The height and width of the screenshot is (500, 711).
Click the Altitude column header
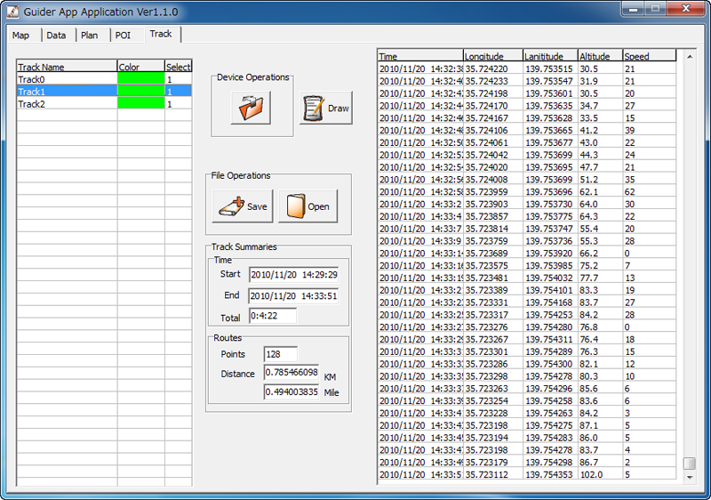tap(599, 56)
